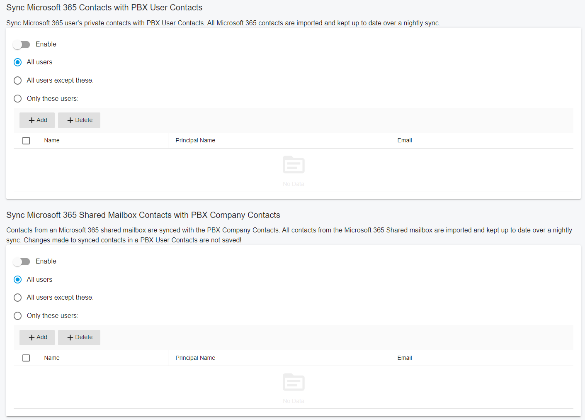Screen dimensions: 585x420
Task: Click the No Data icon in Shared Mailbox table
Action: click(294, 382)
